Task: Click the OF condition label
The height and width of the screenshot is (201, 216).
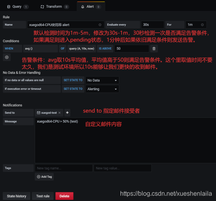Action: click(63, 49)
